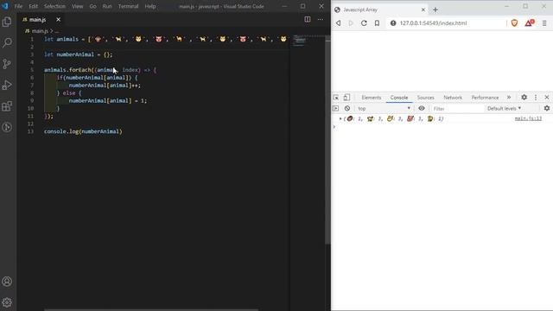
Task: Switch to the Network tab
Action: [453, 98]
